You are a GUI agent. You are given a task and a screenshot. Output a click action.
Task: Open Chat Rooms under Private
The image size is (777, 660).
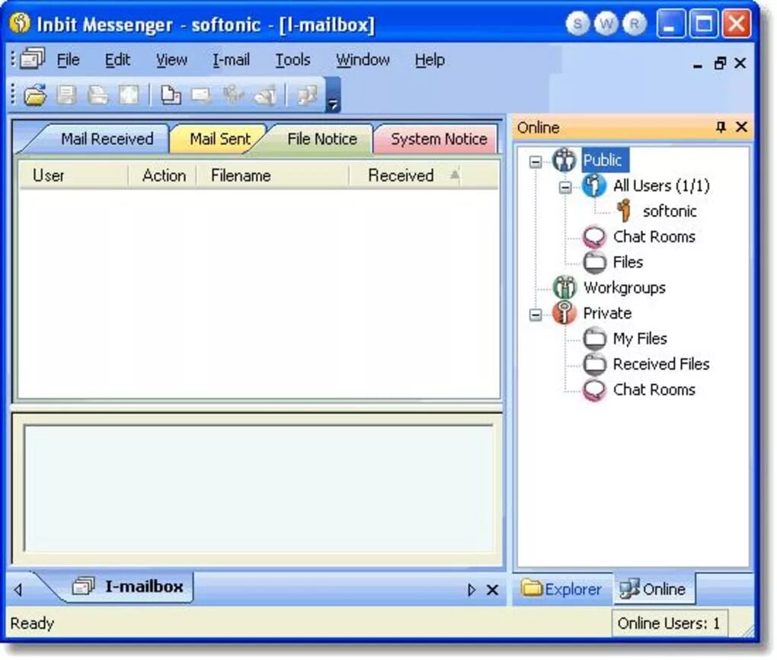(654, 389)
